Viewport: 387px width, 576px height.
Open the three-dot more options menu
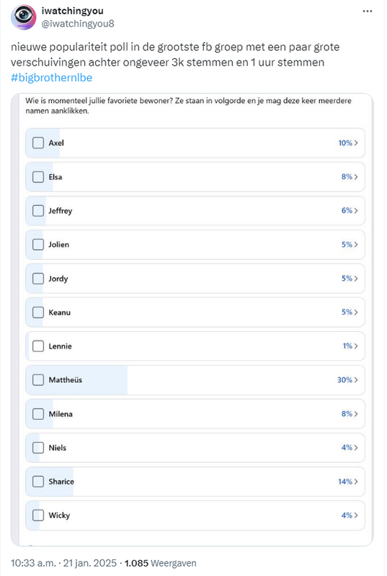(367, 12)
